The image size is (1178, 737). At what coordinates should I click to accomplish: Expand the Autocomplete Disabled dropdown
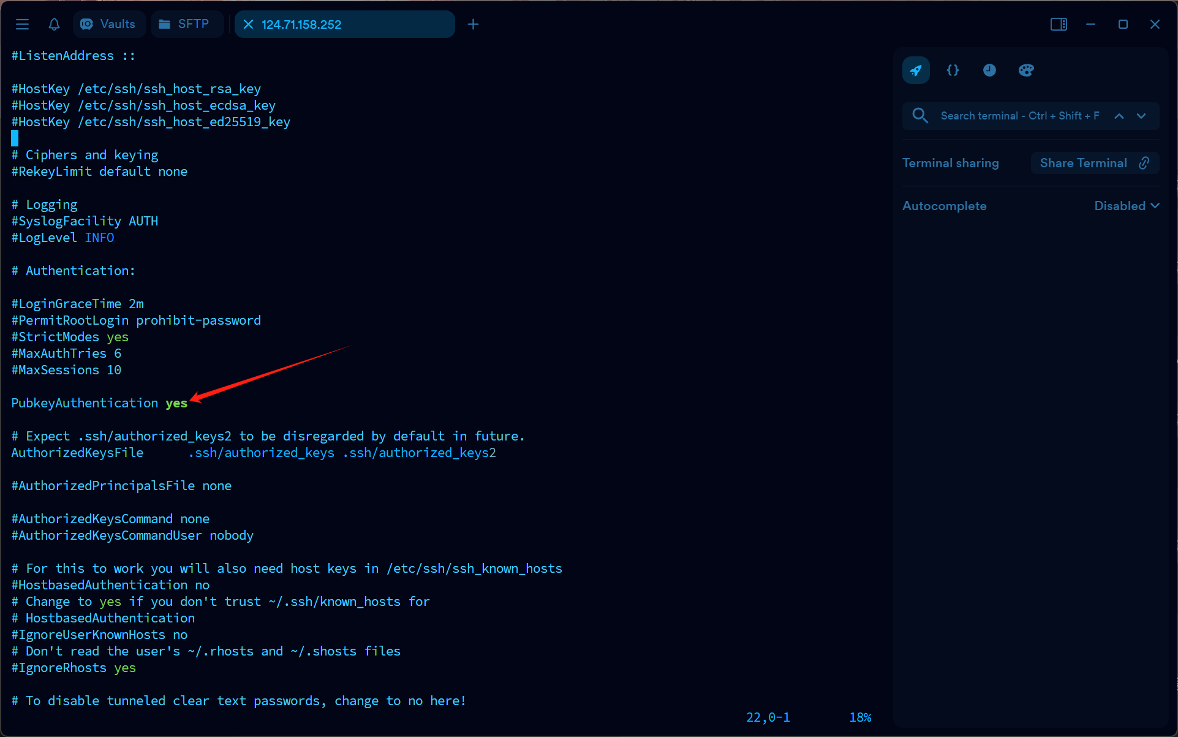[1127, 206]
